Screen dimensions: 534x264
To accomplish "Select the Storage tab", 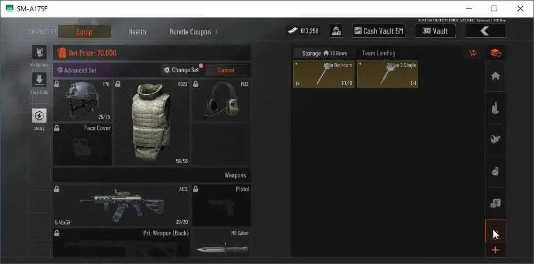I will 324,54.
